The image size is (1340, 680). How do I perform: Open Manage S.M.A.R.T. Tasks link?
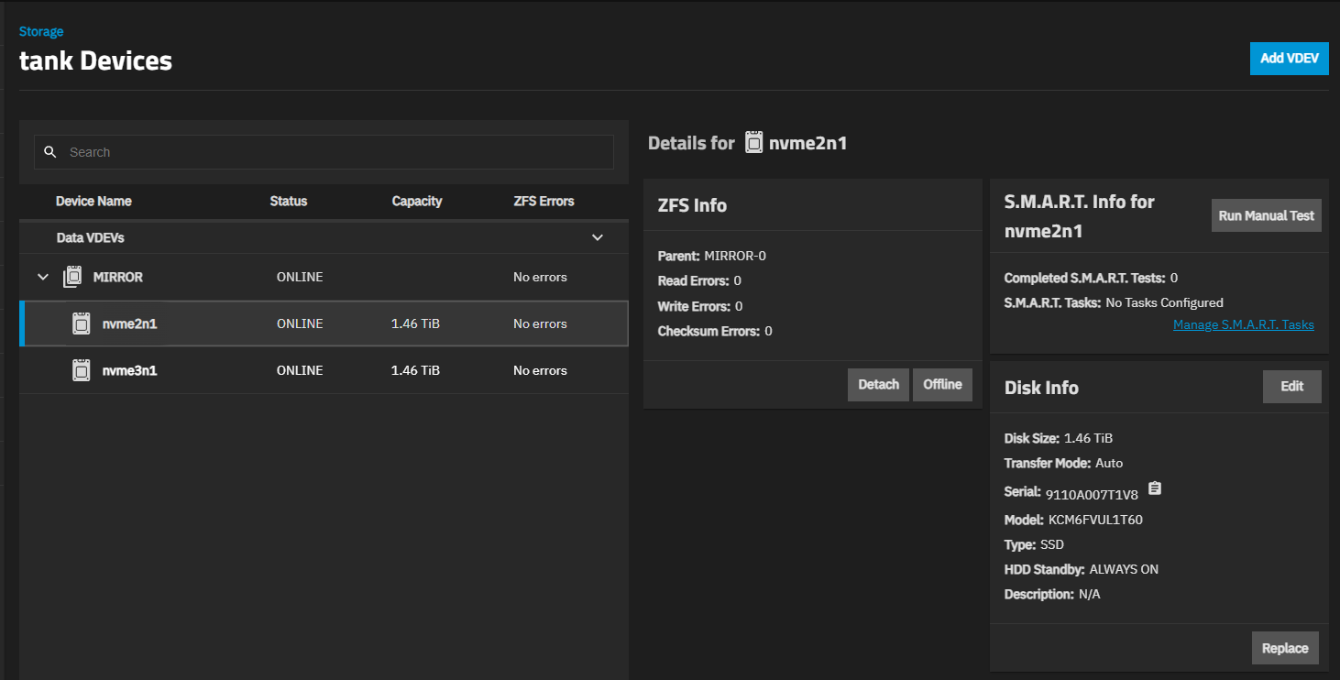click(1243, 324)
